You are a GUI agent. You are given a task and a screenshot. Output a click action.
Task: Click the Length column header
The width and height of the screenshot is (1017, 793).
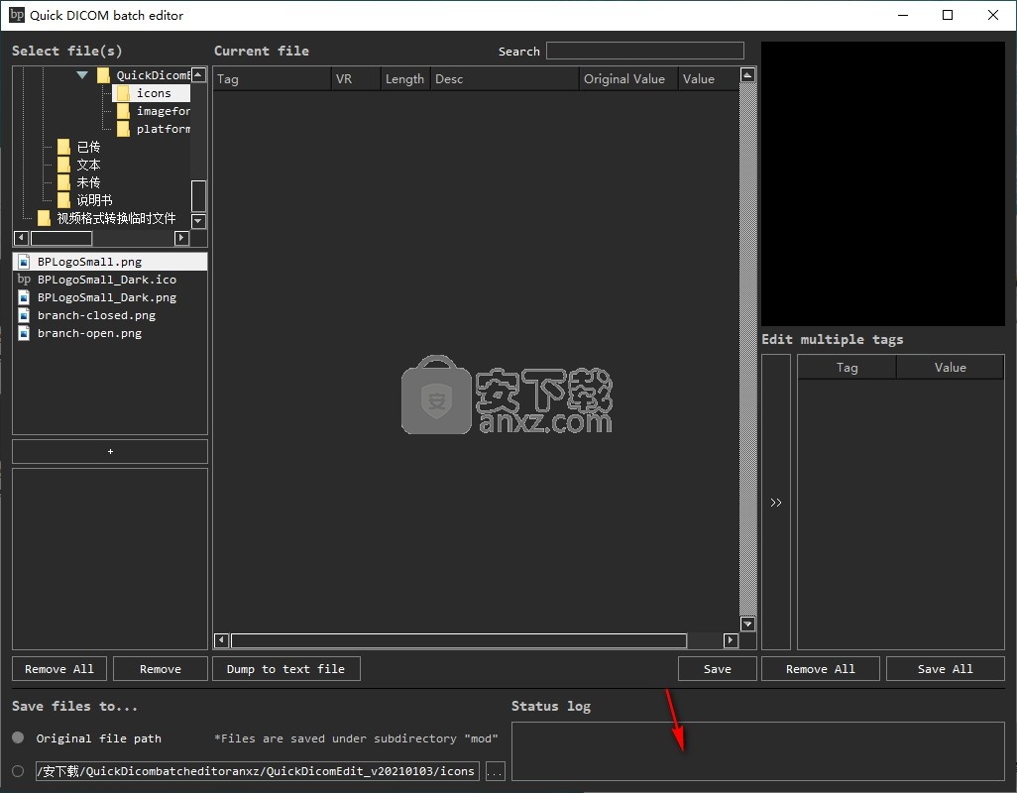(x=404, y=79)
